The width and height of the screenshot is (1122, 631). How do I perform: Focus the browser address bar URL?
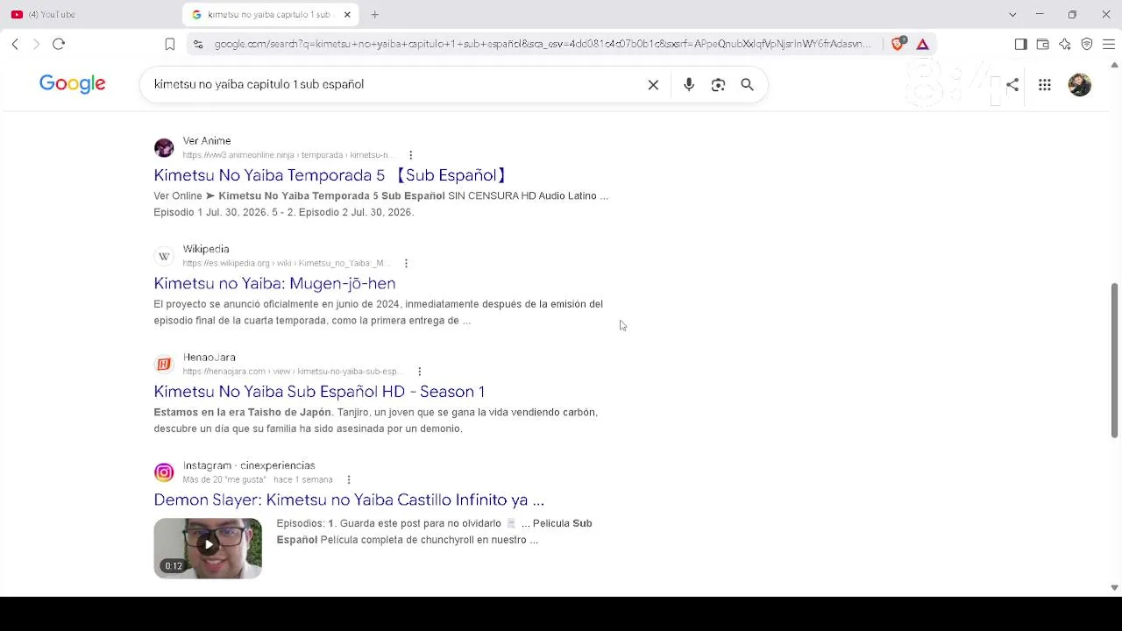pyautogui.click(x=543, y=44)
